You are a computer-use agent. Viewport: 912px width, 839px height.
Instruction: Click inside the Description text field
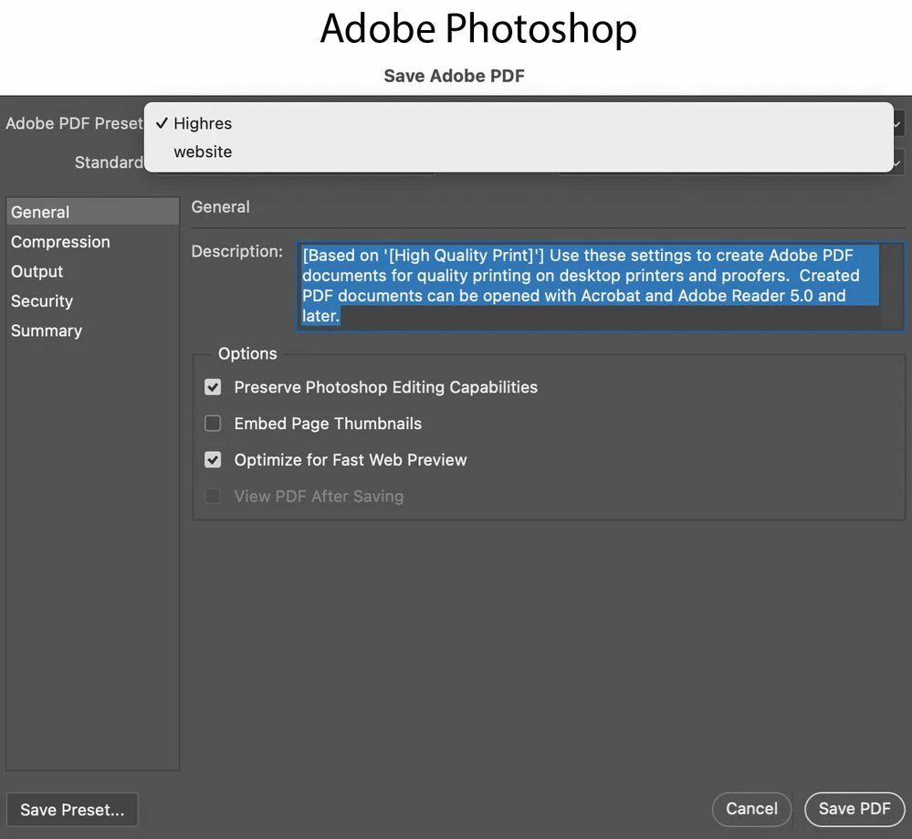coord(600,287)
